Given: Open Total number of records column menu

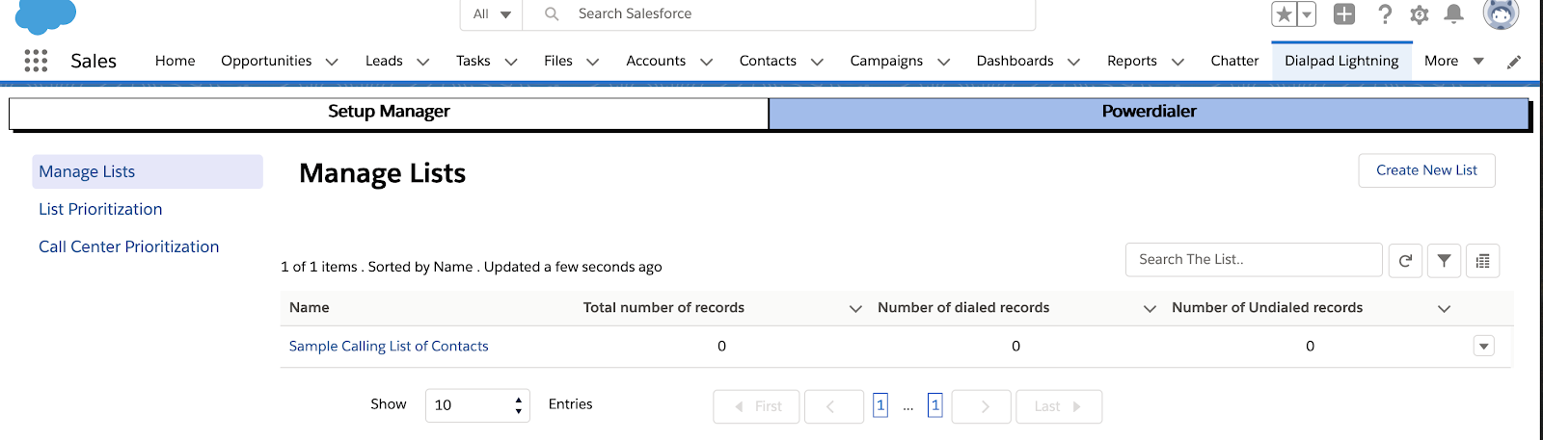Looking at the screenshot, I should pyautogui.click(x=854, y=308).
